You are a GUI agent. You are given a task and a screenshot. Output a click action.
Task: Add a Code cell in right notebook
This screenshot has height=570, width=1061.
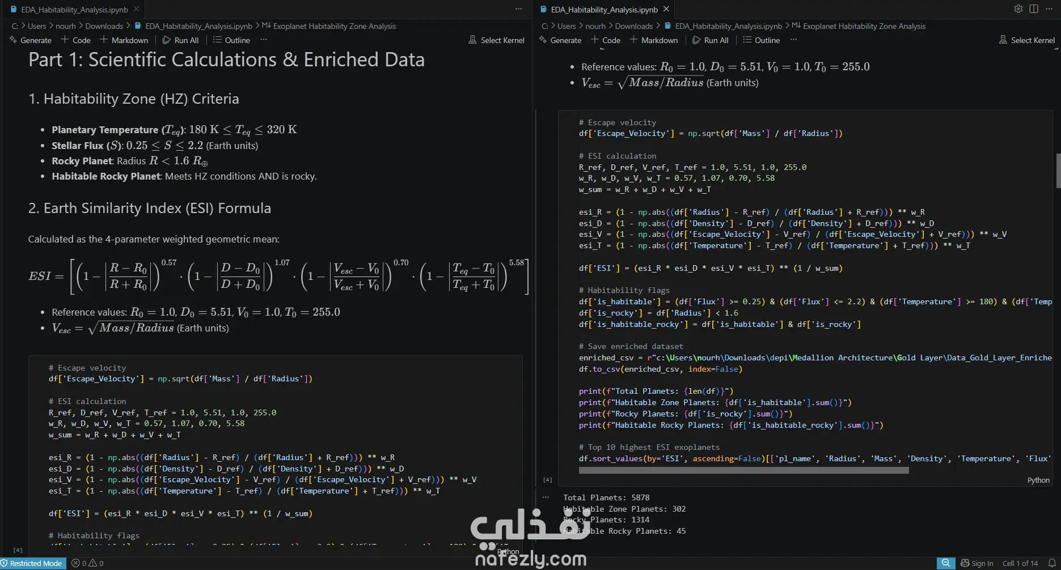point(606,40)
